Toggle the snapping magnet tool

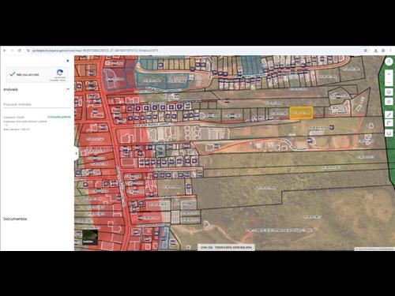point(389,133)
